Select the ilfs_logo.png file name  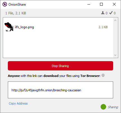click(x=24, y=27)
